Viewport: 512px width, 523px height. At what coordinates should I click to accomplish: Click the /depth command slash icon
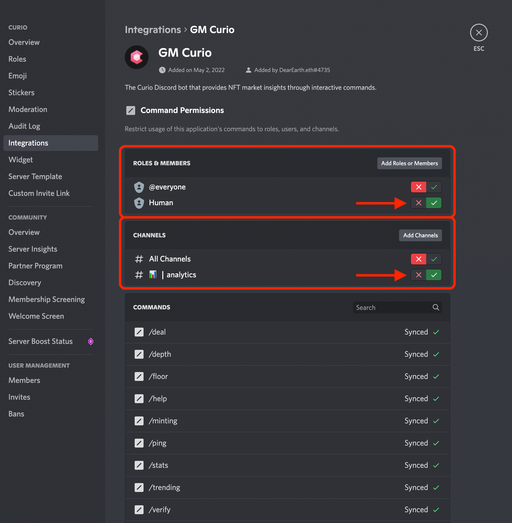coord(139,354)
